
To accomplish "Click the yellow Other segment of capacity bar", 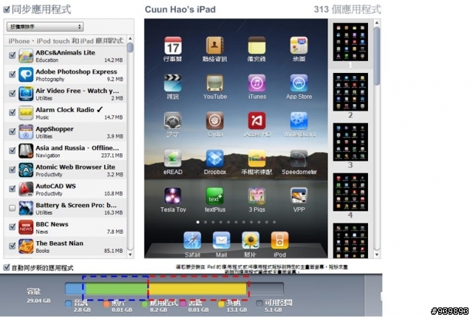I will click(x=197, y=288).
